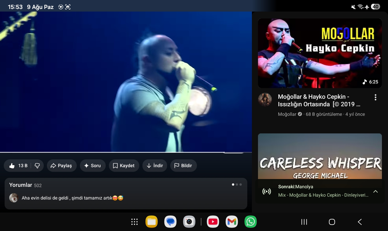Tap the muted sound status icon

(x=353, y=7)
